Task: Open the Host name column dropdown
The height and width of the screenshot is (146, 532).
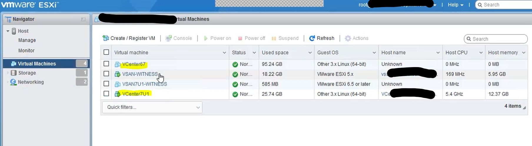Action: (x=438, y=53)
